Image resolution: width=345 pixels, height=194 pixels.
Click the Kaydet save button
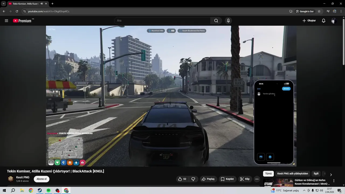(x=227, y=179)
